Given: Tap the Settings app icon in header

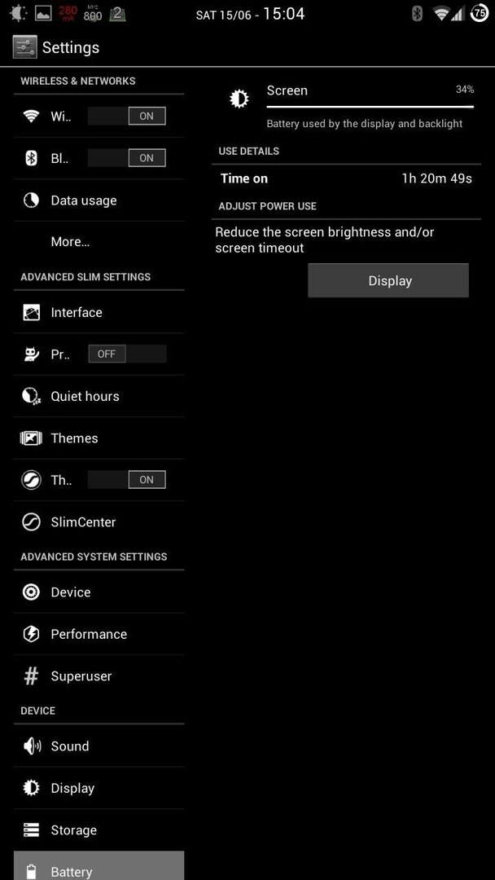Looking at the screenshot, I should 25,48.
